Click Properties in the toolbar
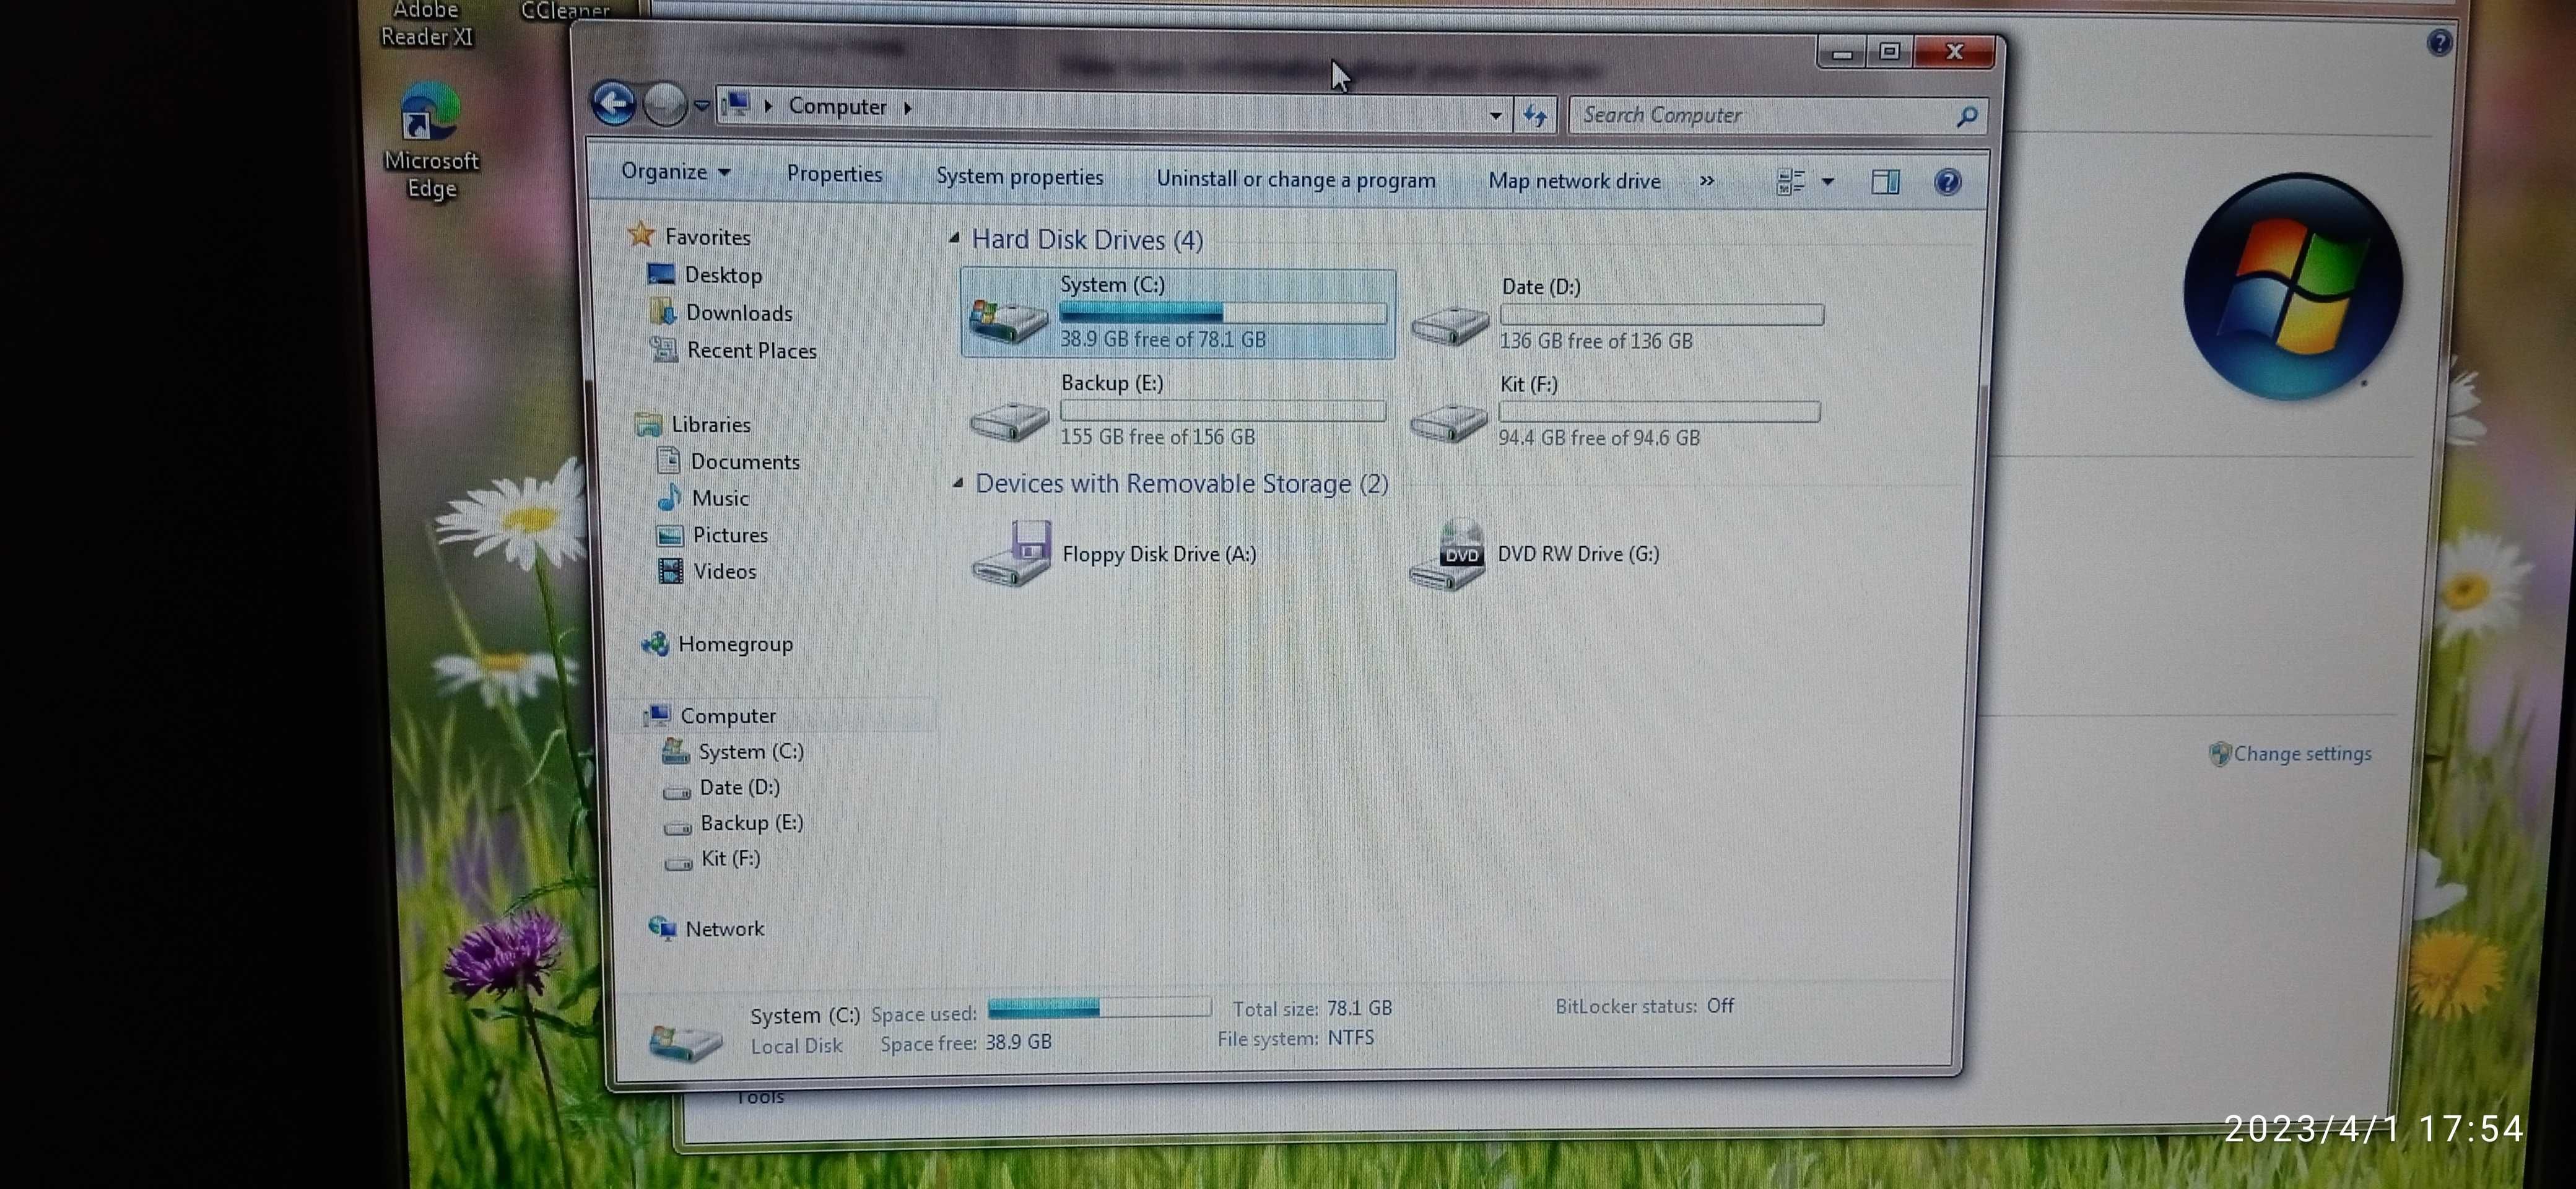 pos(834,174)
